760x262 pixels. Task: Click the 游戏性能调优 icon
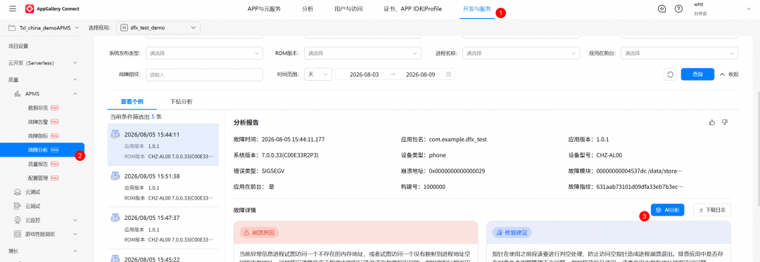click(18, 234)
